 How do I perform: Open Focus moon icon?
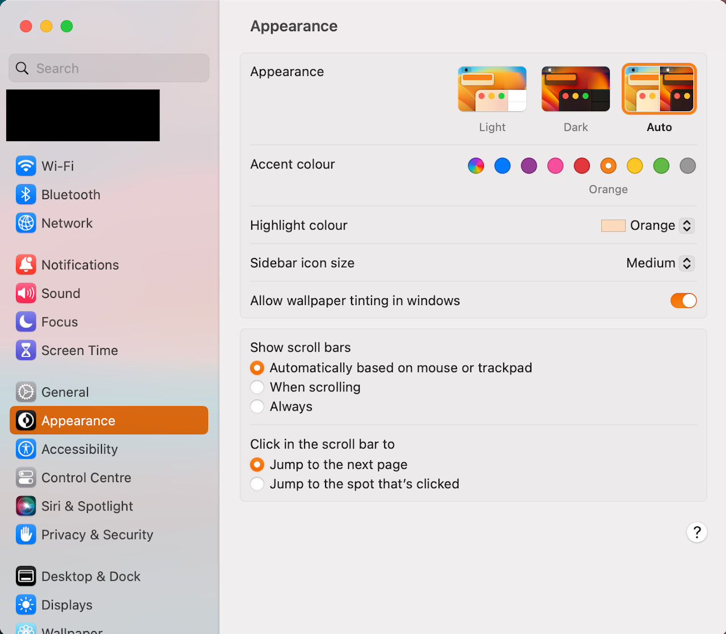pos(26,322)
